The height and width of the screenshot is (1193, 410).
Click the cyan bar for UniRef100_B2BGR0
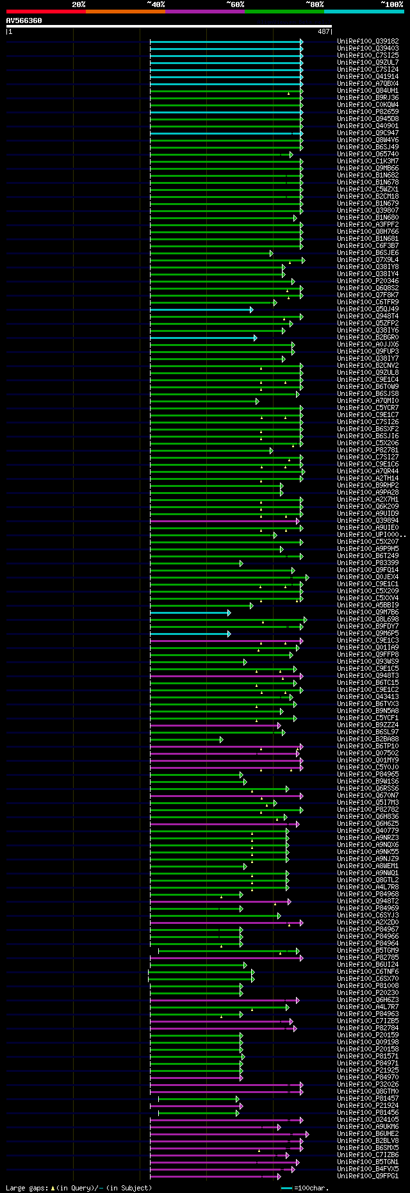pyautogui.click(x=202, y=338)
